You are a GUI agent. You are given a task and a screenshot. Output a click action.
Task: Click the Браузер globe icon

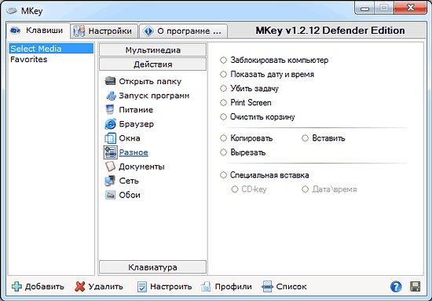[110, 124]
